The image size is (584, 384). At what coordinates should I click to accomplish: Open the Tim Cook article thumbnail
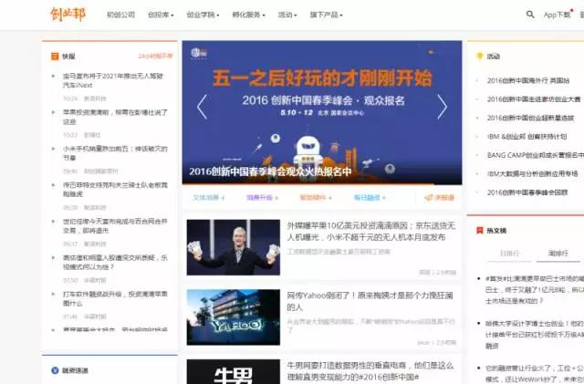(234, 247)
